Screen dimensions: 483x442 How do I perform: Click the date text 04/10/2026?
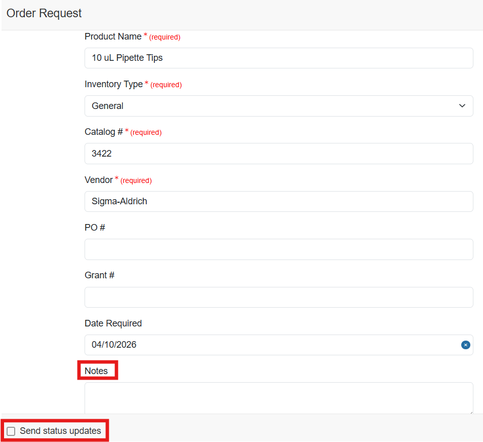pos(114,345)
